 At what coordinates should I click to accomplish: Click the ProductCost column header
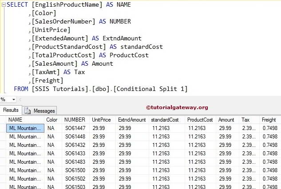click(200, 120)
